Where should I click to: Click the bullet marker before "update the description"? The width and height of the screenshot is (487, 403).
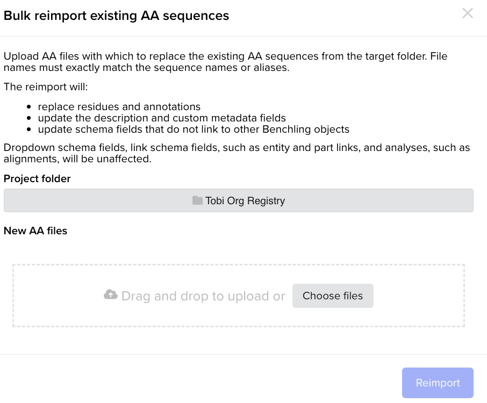pos(28,118)
